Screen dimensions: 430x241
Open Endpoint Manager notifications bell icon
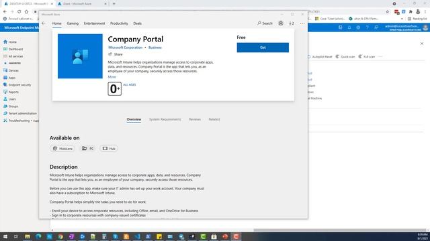click(x=349, y=27)
